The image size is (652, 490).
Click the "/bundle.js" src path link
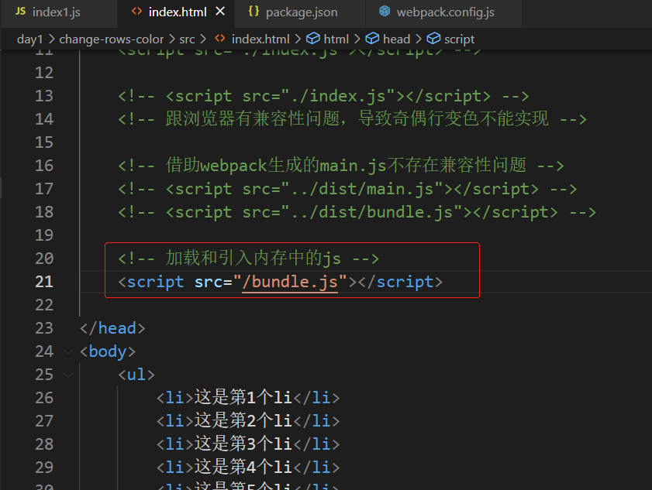(x=290, y=282)
